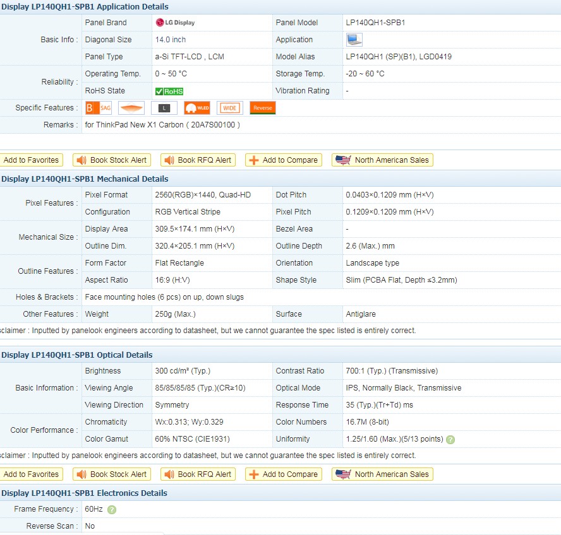
Task: Click Book Stock Alert under Application Details
Action: (x=112, y=160)
